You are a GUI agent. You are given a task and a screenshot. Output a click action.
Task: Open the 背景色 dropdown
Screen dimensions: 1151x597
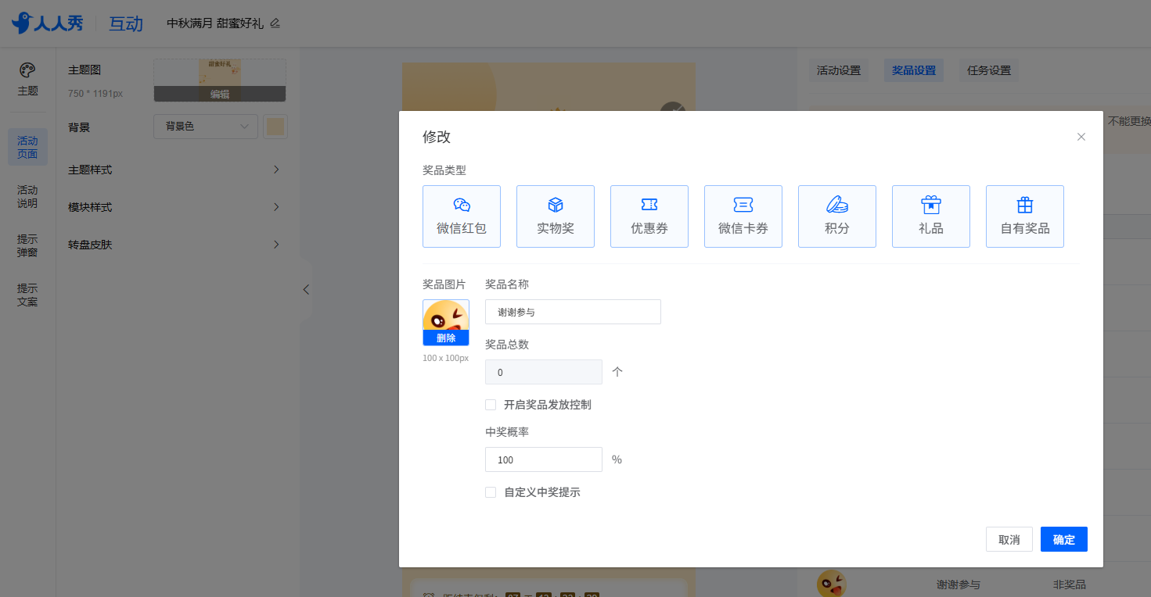click(206, 127)
